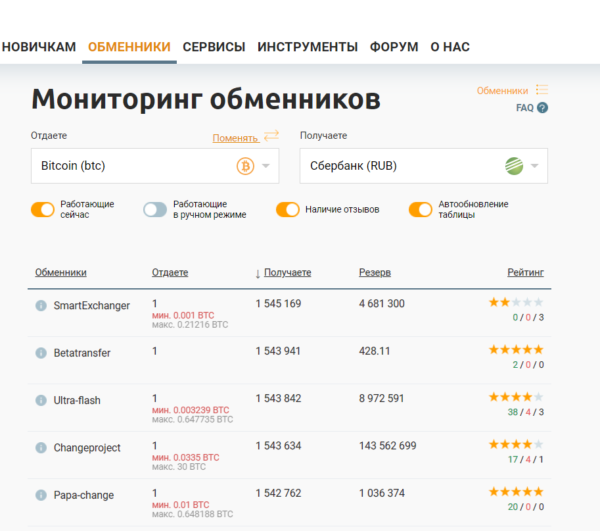Click Changeproject reviews count 17 / 4 / 1
The height and width of the screenshot is (531, 600).
(x=526, y=459)
